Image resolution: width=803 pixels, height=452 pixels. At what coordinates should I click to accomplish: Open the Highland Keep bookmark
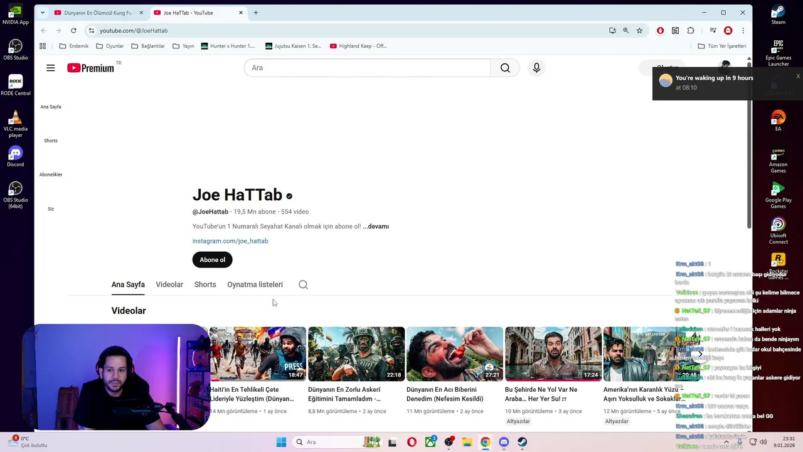click(358, 46)
